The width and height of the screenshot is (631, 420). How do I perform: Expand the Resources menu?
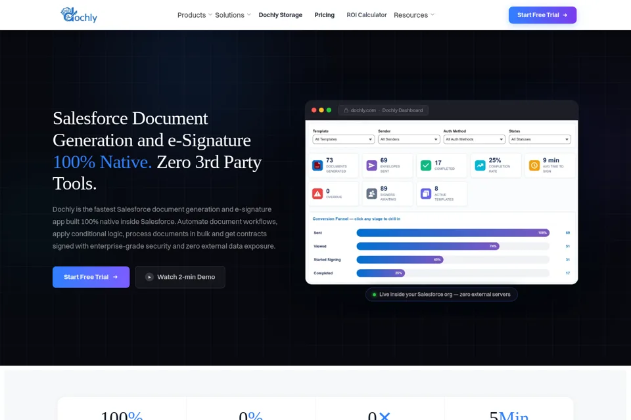click(x=414, y=15)
